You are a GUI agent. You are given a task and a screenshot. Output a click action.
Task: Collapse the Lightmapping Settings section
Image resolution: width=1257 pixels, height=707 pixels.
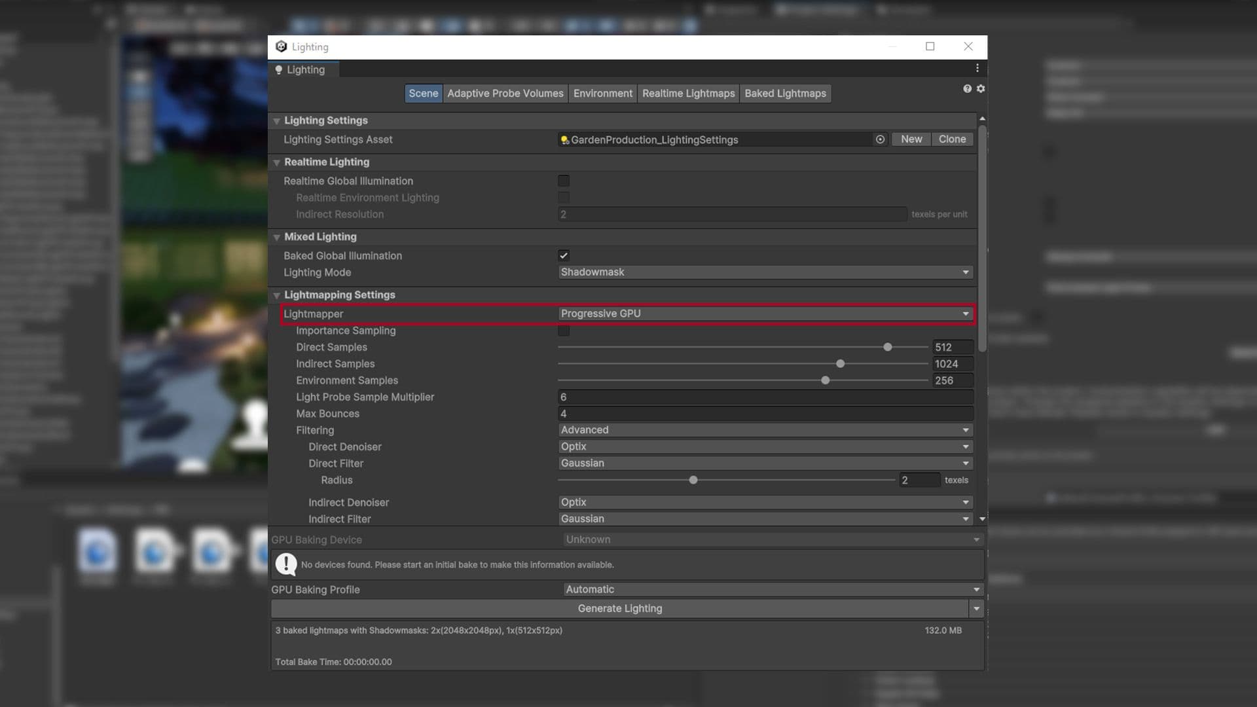276,295
